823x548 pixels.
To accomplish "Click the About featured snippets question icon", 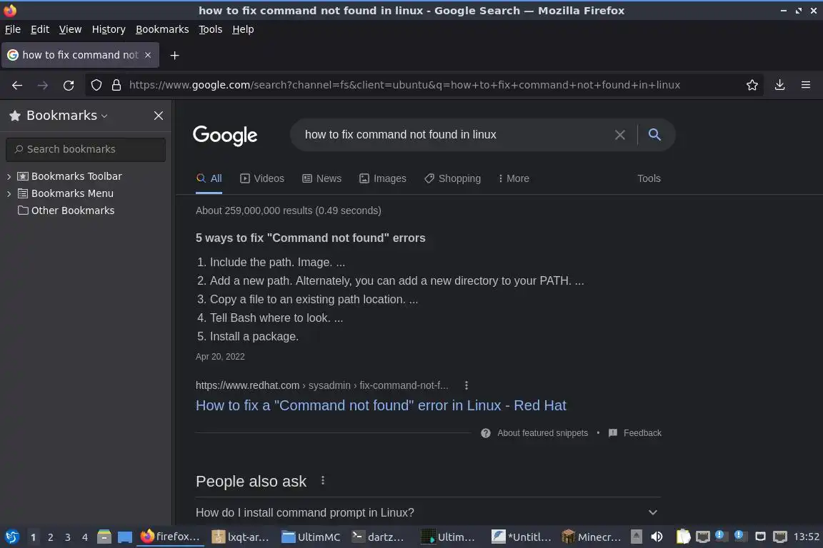I will pos(486,433).
